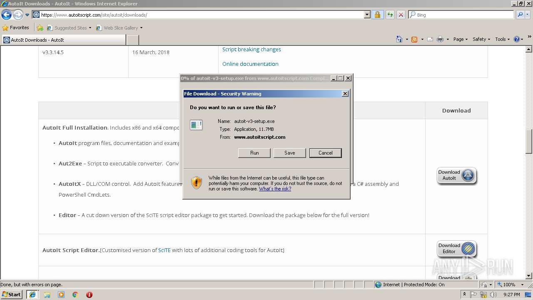Image resolution: width=533 pixels, height=300 pixels.
Task: Click the Action Center flag tray icon
Action: tap(474, 295)
